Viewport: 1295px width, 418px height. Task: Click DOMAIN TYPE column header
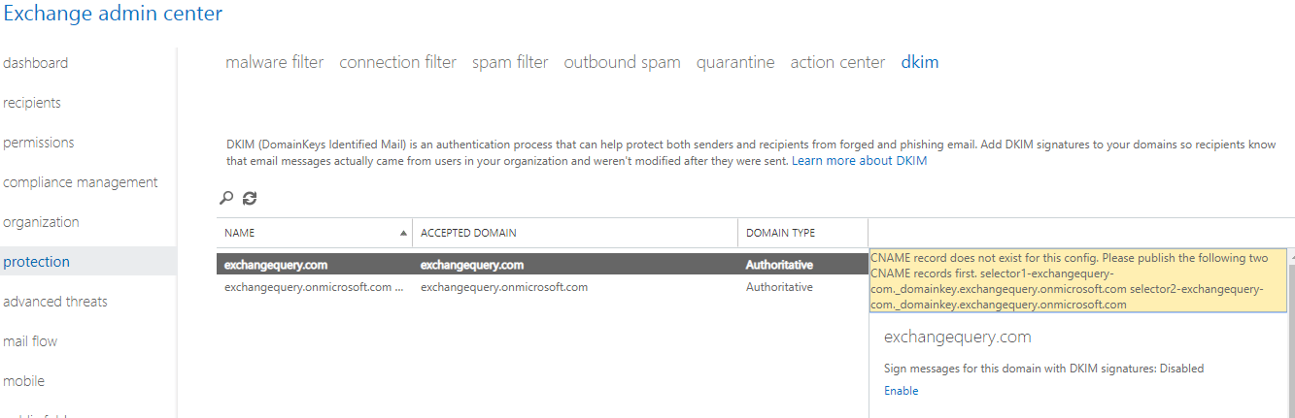pos(802,233)
